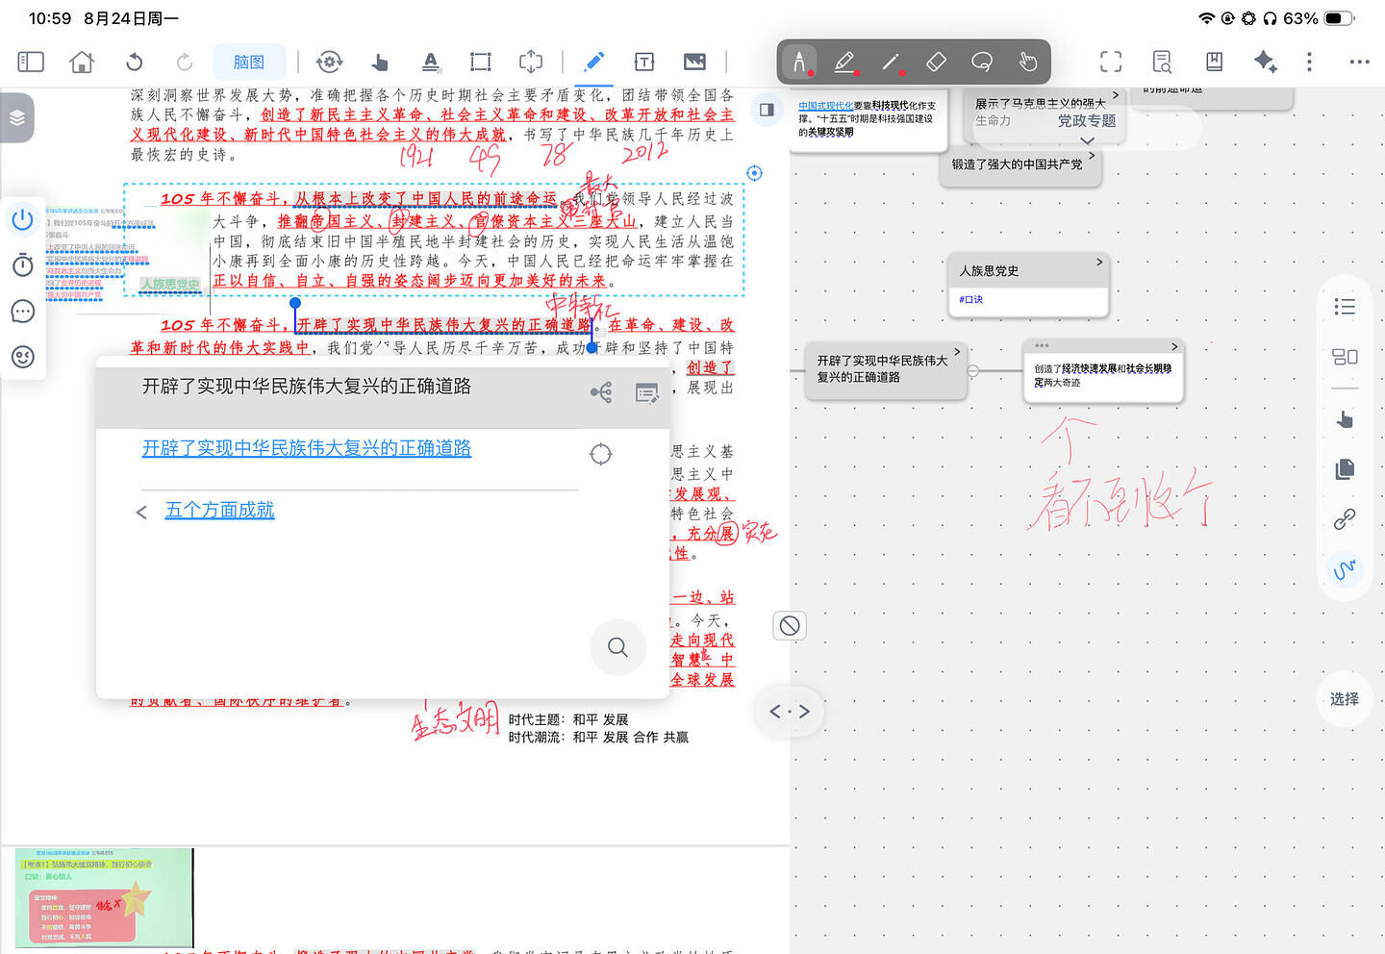Toggle the blue power button in the left sidebar
Screen dimensions: 1385x954
[23, 219]
